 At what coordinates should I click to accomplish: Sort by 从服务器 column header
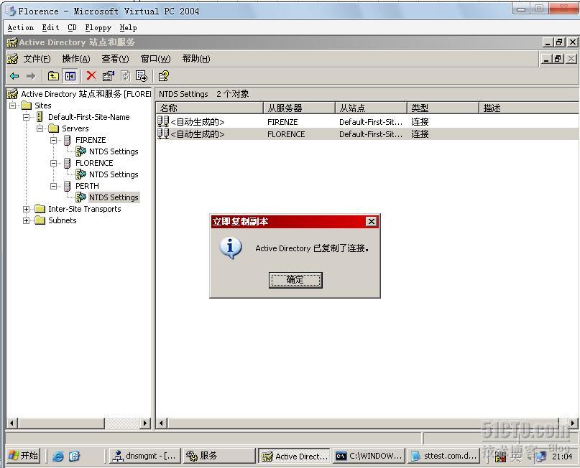tap(299, 108)
